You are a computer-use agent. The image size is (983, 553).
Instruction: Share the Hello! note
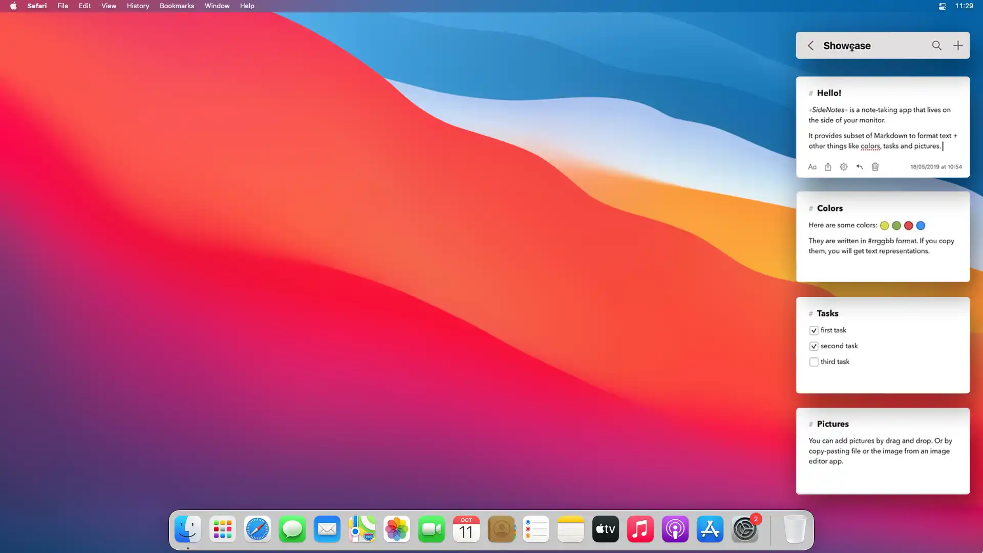(828, 167)
